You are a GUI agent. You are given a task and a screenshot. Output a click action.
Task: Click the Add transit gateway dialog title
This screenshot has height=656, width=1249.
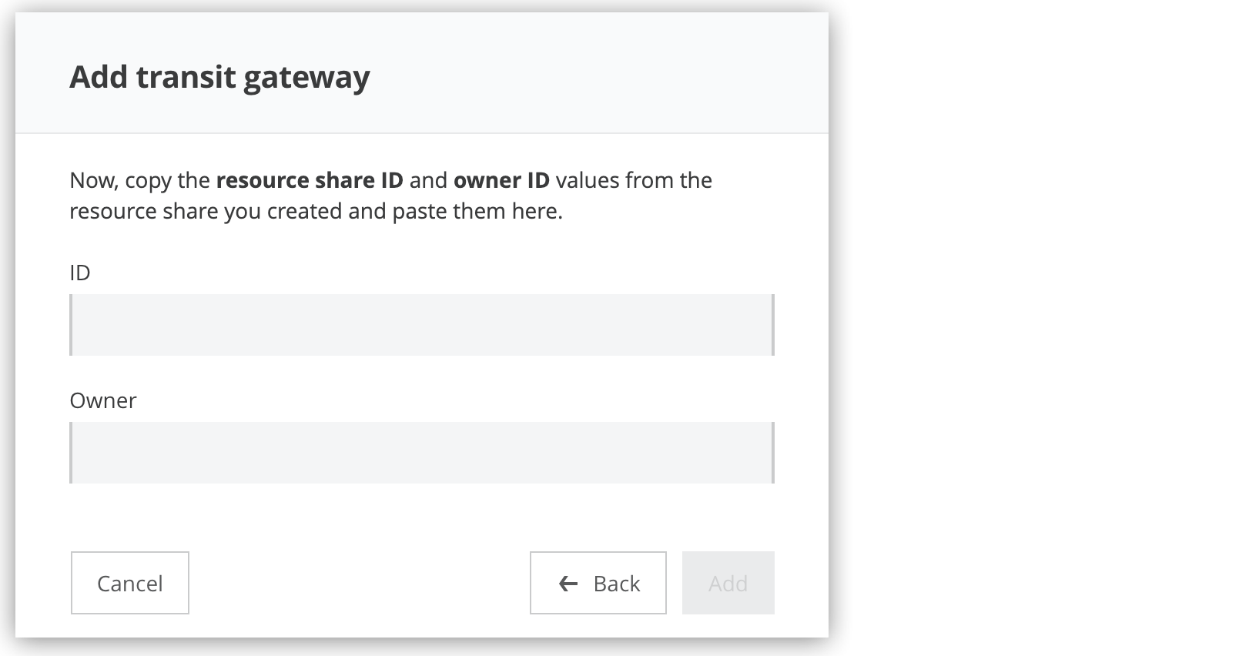[x=220, y=76]
